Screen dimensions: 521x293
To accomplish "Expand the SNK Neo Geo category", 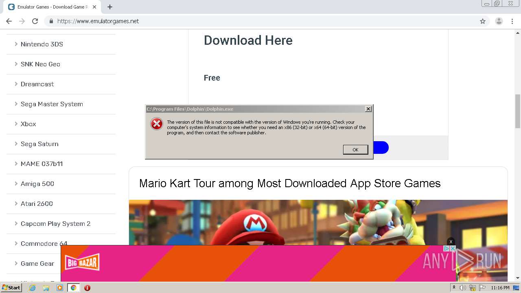I will pos(40,64).
